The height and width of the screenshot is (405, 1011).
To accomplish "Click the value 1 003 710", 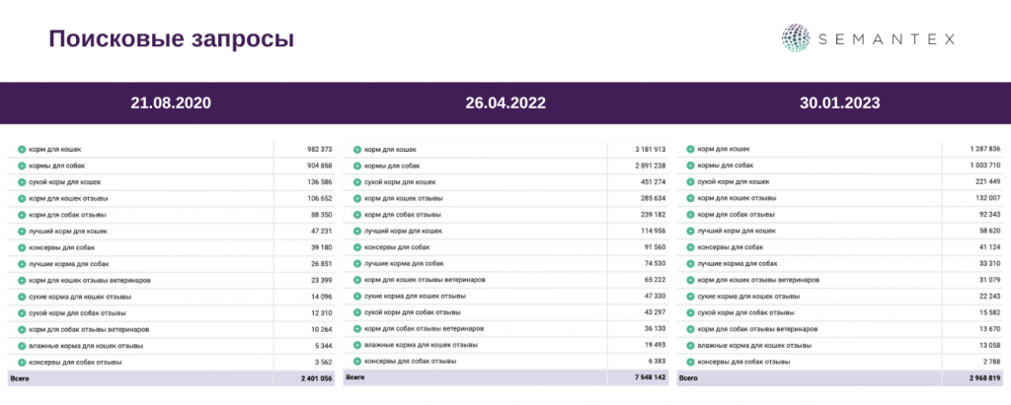I will (x=984, y=166).
